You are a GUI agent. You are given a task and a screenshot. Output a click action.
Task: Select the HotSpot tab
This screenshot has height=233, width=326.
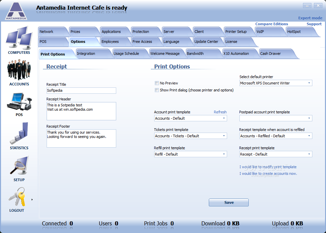click(301, 32)
